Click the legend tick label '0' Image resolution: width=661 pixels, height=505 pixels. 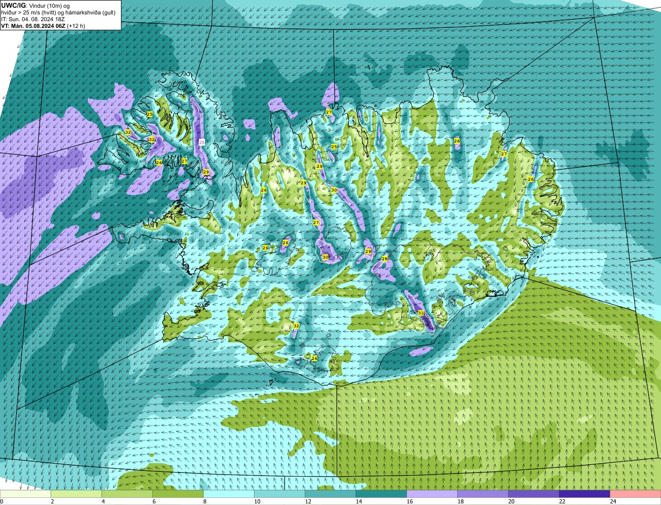point(2,501)
